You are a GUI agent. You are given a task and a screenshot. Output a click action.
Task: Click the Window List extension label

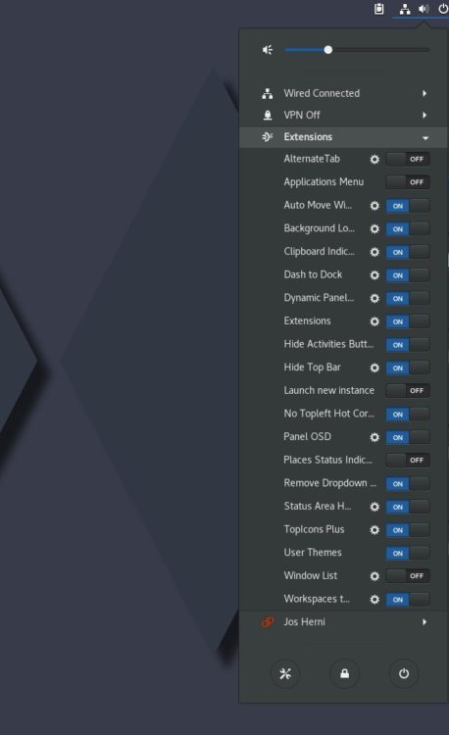(310, 575)
